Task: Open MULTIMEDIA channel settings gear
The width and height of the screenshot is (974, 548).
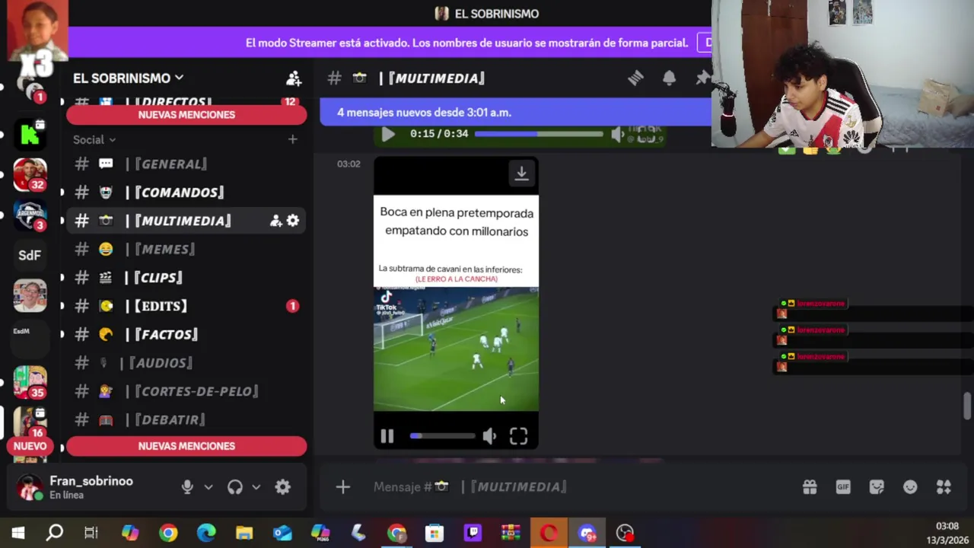Action: click(x=293, y=221)
